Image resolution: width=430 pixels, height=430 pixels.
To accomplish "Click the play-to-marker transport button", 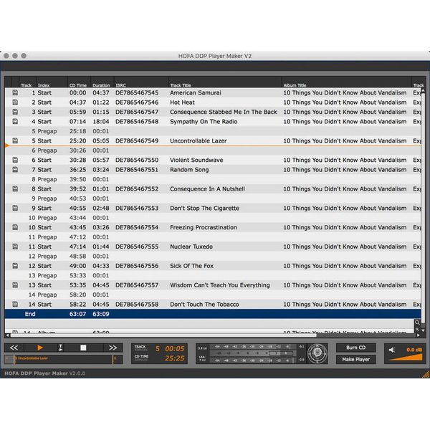I will pyautogui.click(x=60, y=348).
